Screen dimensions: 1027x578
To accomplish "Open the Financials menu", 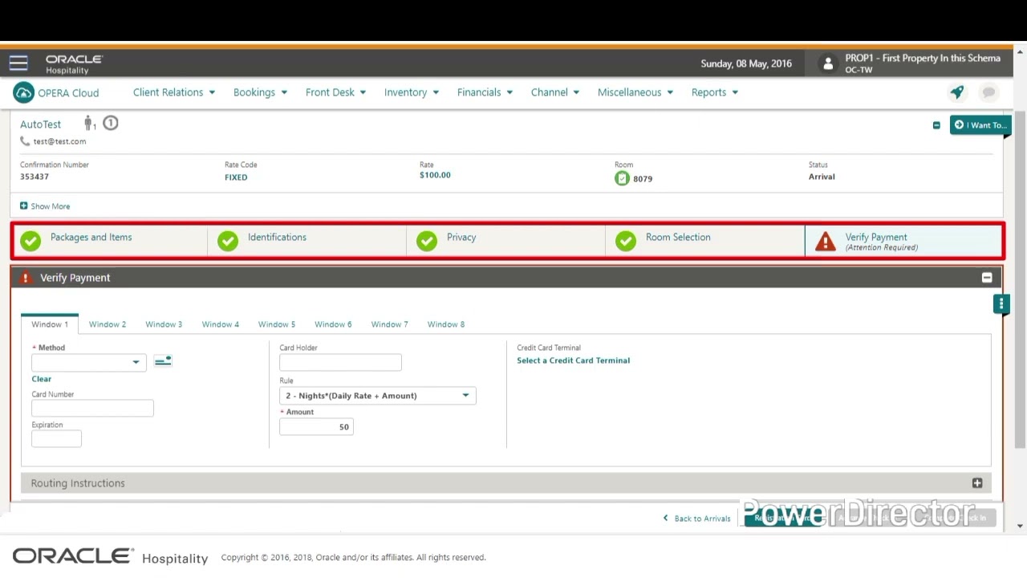I will coord(485,92).
